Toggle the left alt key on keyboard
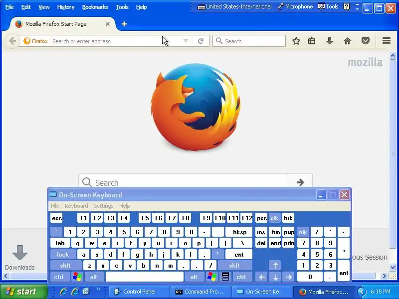The height and width of the screenshot is (299, 399). coord(94,277)
